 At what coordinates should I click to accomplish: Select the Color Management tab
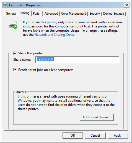[x=74, y=14]
